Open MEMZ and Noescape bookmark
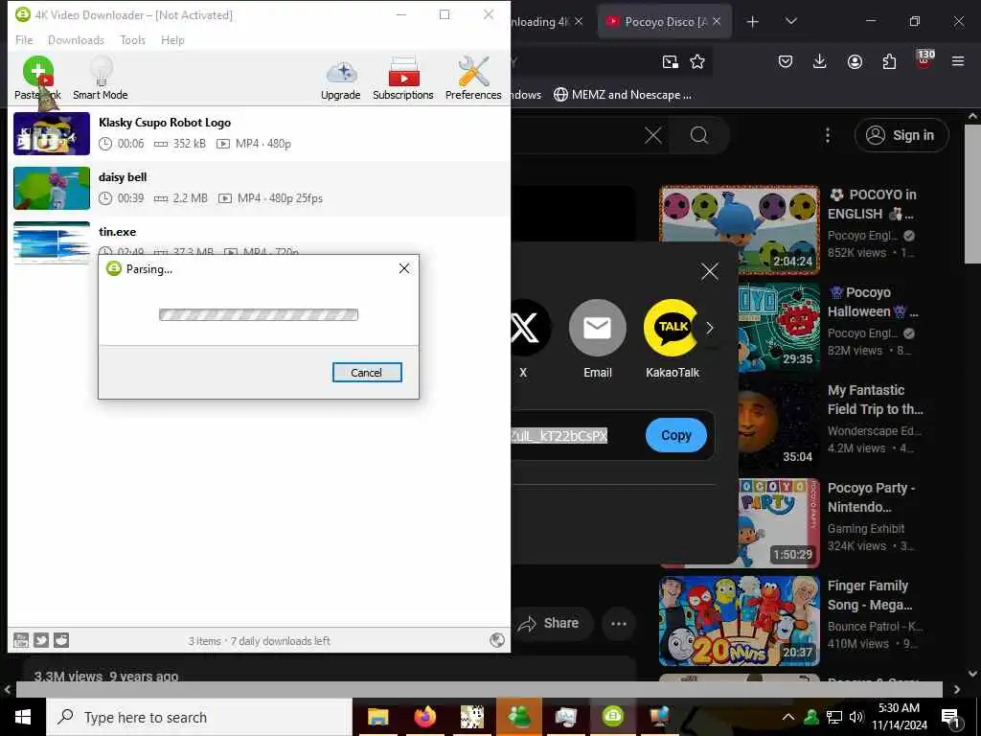Viewport: 981px width, 736px height. (623, 95)
